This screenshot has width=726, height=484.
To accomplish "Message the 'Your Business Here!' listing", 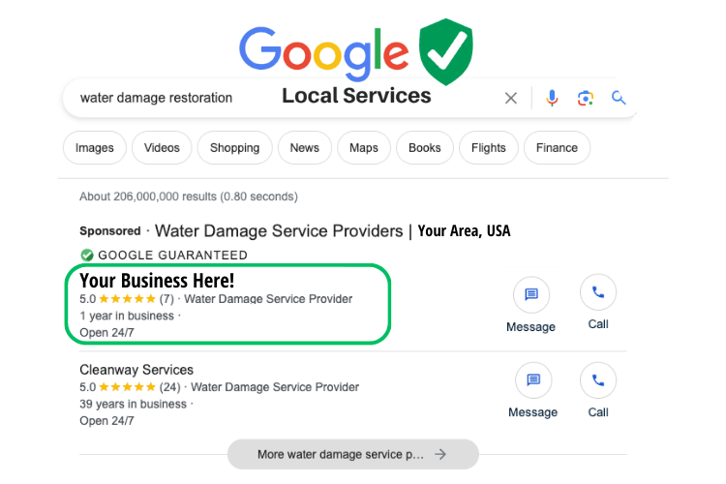I will [531, 294].
